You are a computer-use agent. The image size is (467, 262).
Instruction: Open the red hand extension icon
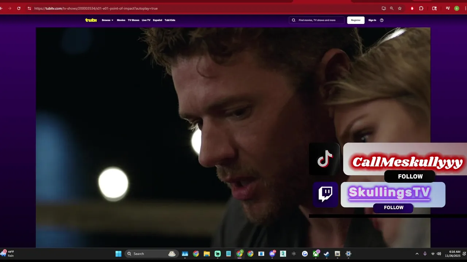412,8
